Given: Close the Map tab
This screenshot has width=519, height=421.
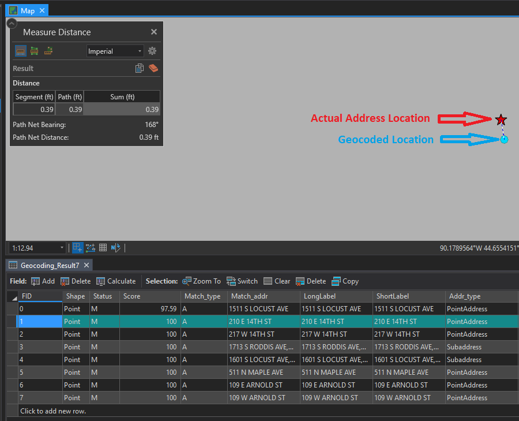Looking at the screenshot, I should pos(42,10).
